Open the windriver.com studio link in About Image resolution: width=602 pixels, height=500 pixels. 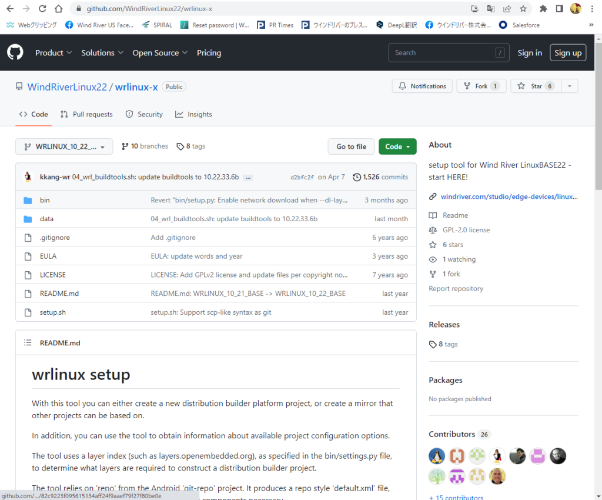(509, 196)
